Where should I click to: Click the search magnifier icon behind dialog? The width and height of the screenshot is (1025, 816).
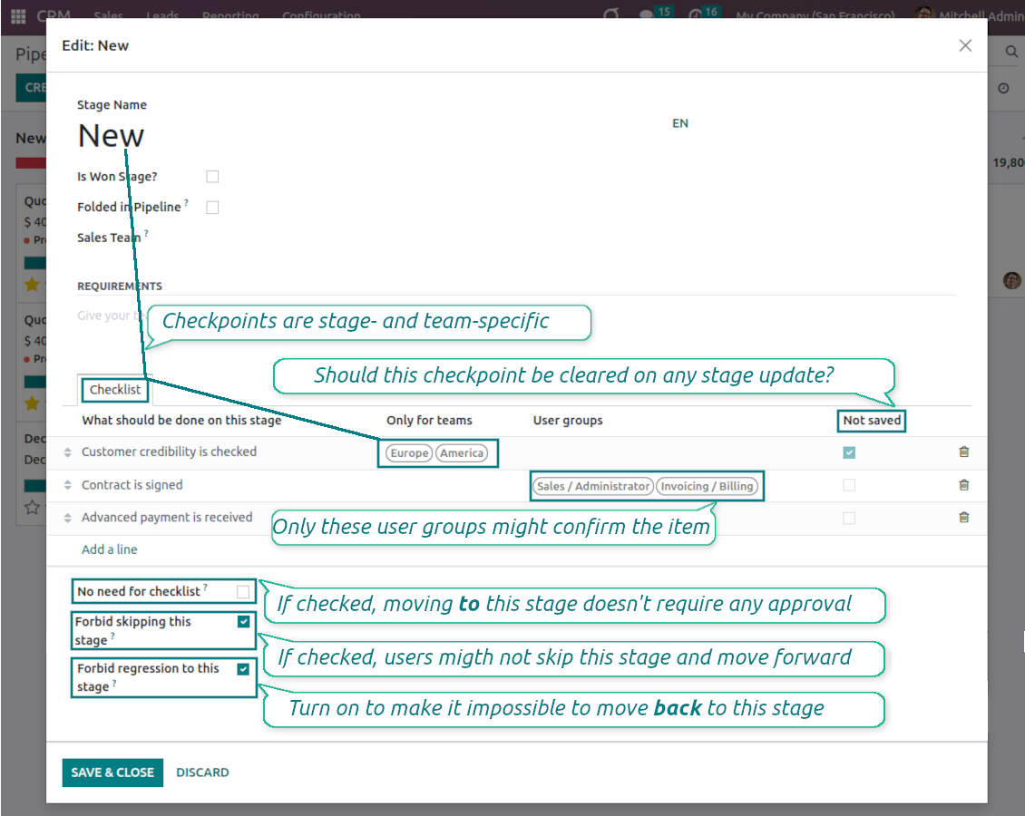(1011, 51)
